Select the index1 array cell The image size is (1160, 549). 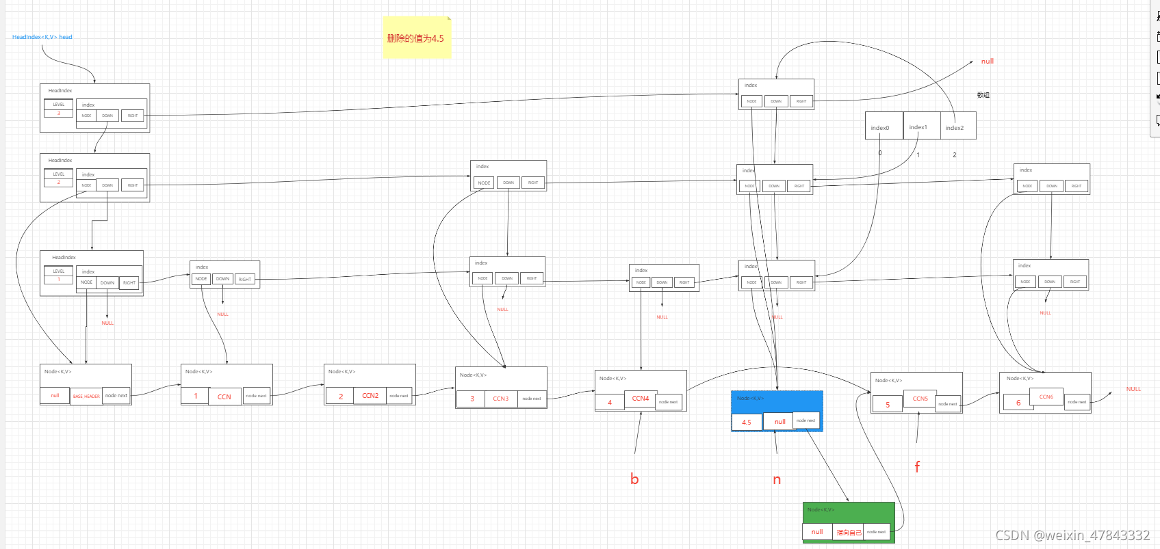921,126
